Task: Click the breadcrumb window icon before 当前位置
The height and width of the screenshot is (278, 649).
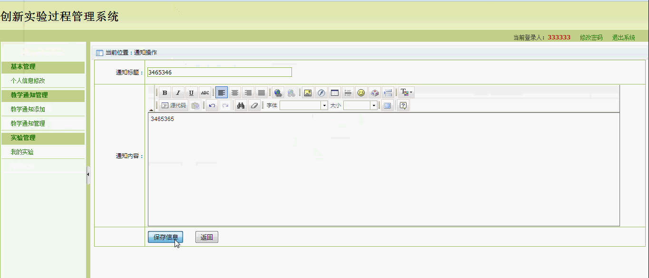Action: pos(99,53)
